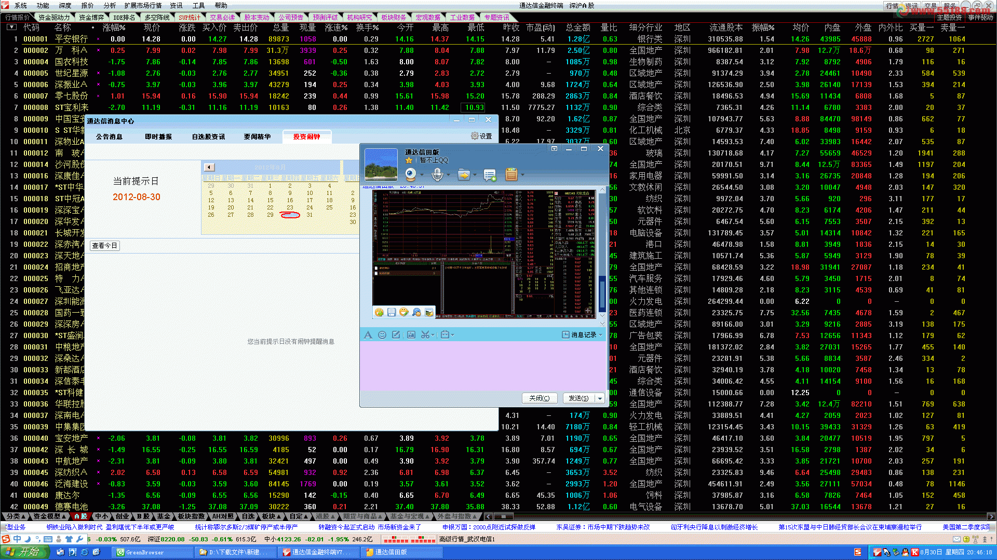The height and width of the screenshot is (560, 997).
Task: Select the 要闻精华 tab
Action: click(x=257, y=137)
